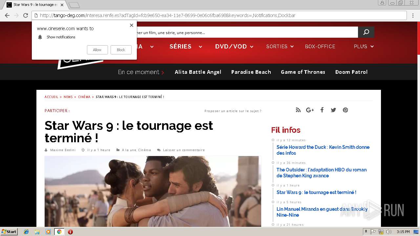Share on Facebook icon
The image size is (420, 236).
[x=322, y=110]
